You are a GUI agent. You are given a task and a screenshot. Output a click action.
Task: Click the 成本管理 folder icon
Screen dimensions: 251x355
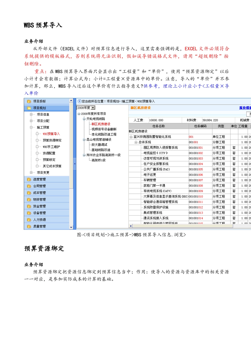(29, 193)
